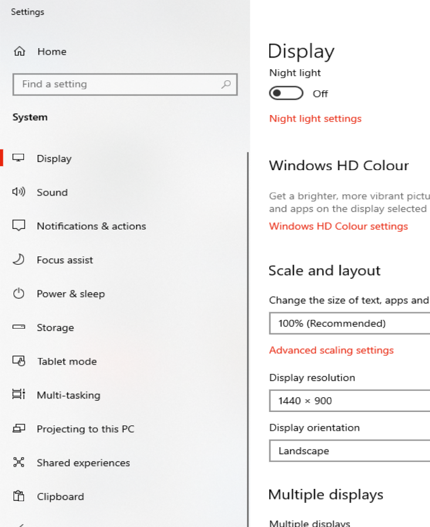The width and height of the screenshot is (430, 527).
Task: Click the Notifications speech bubble icon
Action: 18,225
